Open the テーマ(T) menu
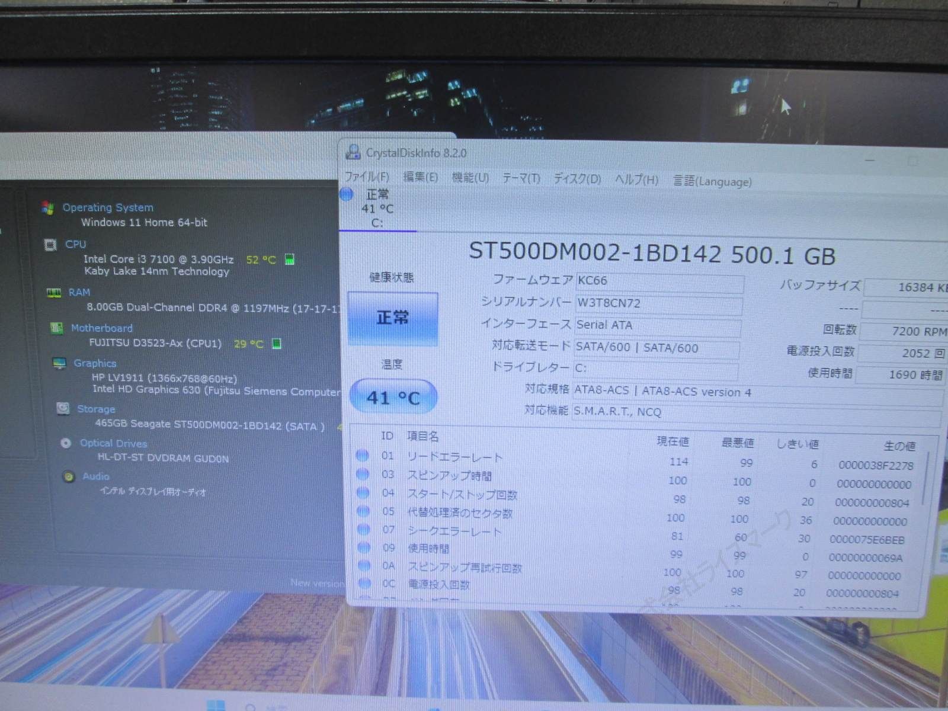This screenshot has height=711, width=948. click(521, 178)
